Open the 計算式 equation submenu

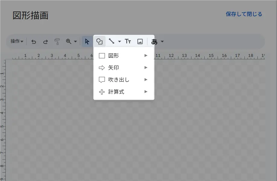pyautogui.click(x=124, y=92)
